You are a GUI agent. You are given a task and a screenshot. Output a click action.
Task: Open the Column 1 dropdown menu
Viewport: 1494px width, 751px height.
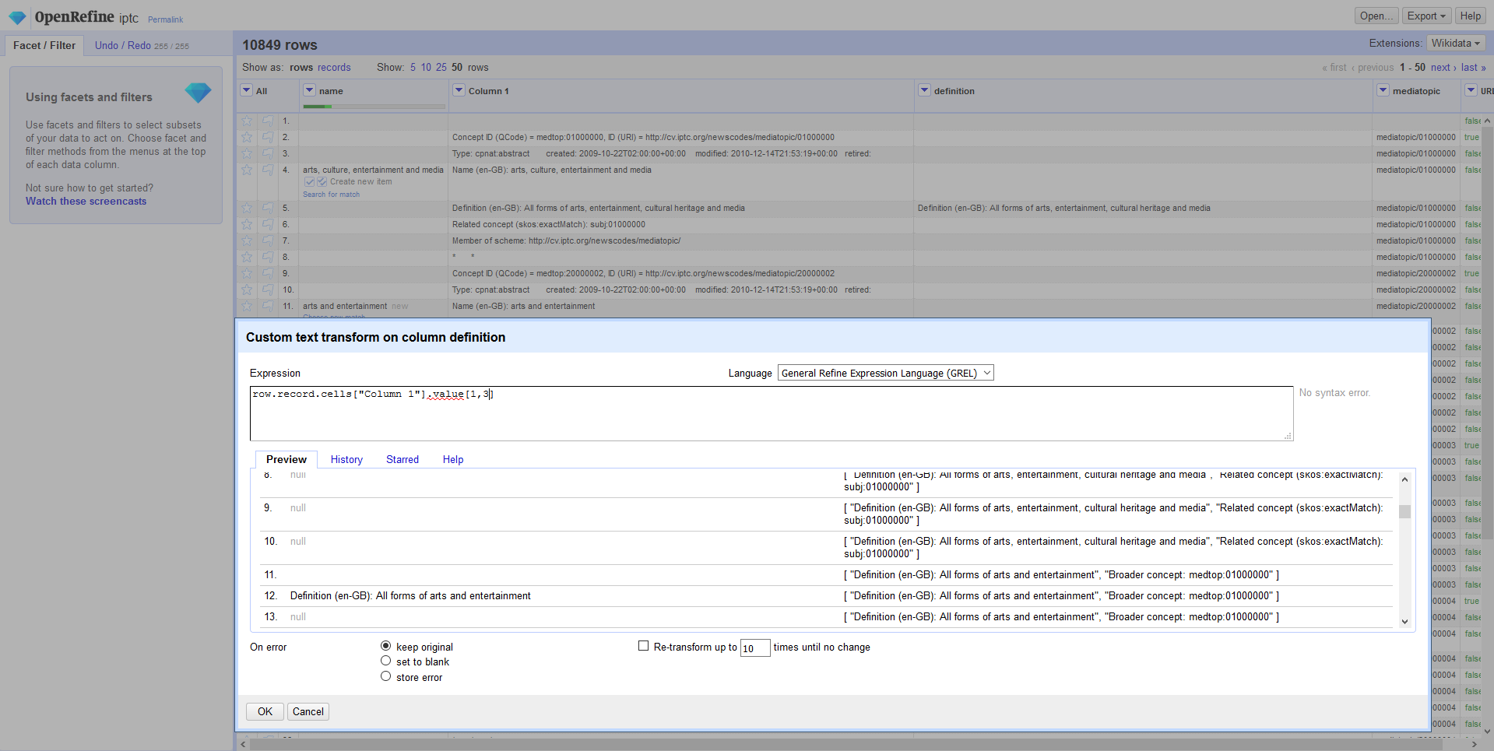pos(459,90)
